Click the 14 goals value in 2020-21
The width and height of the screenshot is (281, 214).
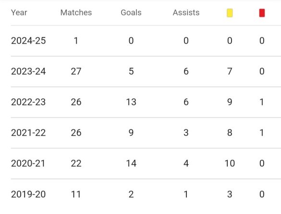[131, 164]
